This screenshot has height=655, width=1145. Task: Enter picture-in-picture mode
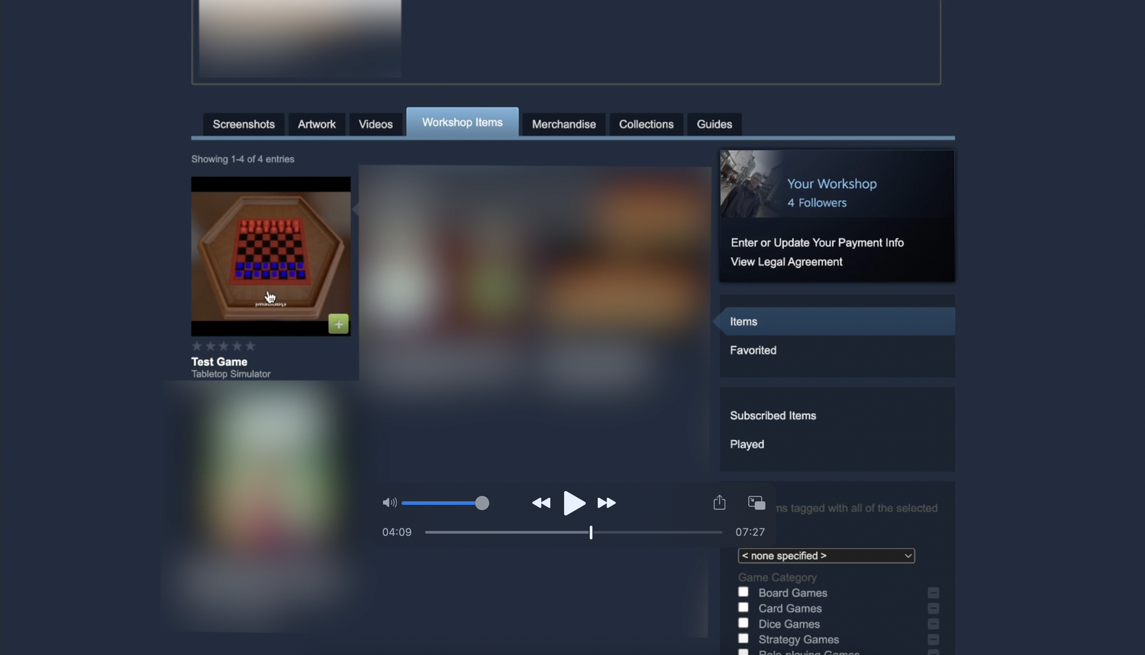[756, 502]
